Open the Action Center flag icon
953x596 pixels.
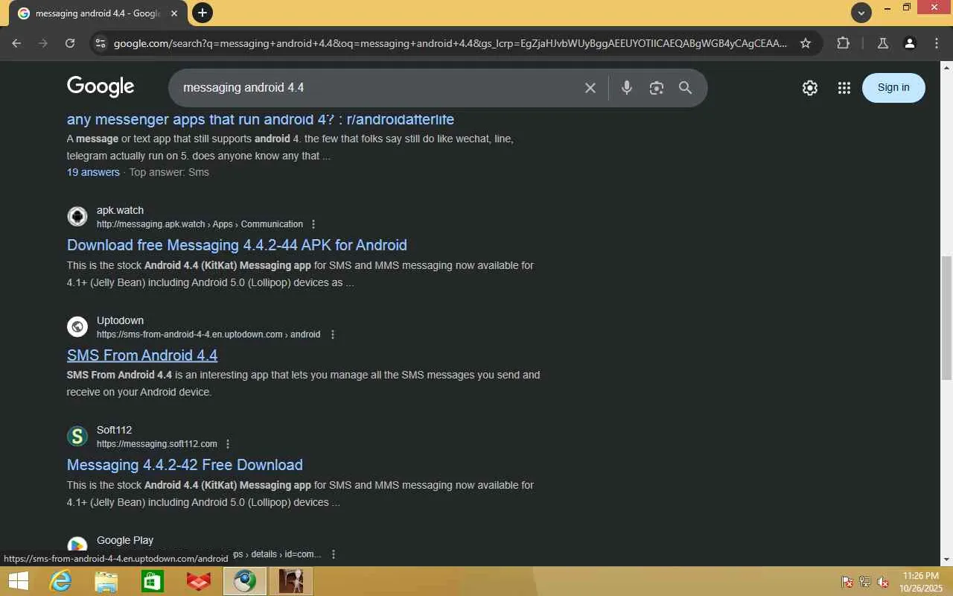click(847, 582)
